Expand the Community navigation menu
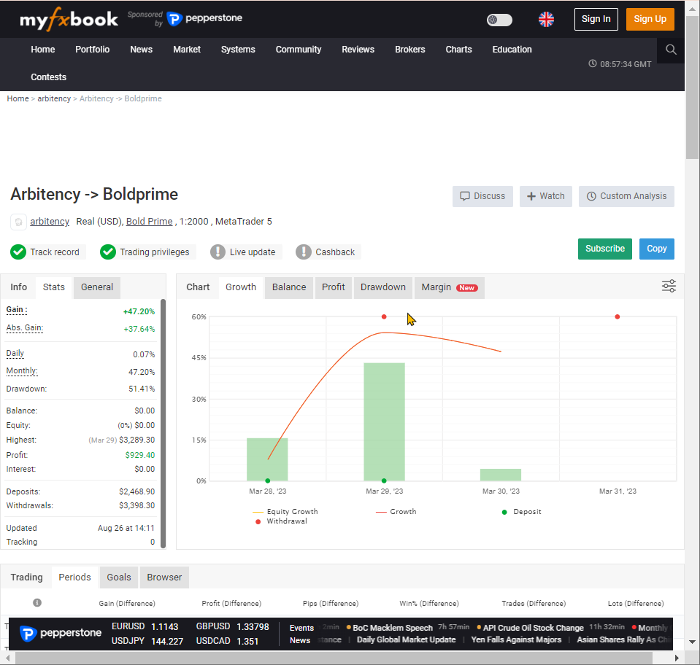 (x=298, y=50)
